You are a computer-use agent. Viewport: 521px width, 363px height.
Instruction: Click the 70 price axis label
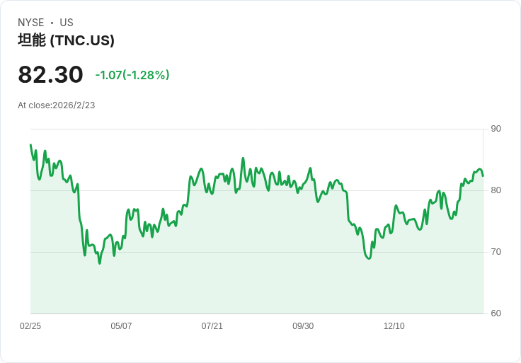(496, 252)
